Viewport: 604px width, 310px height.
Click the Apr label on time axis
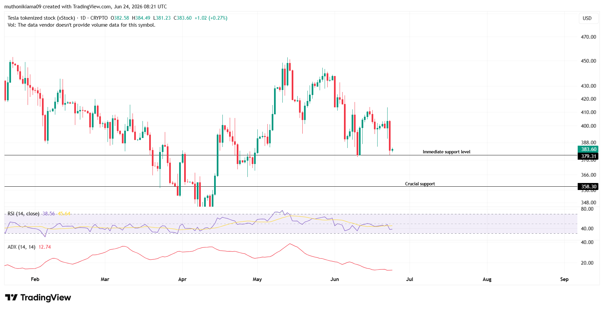pyautogui.click(x=182, y=279)
